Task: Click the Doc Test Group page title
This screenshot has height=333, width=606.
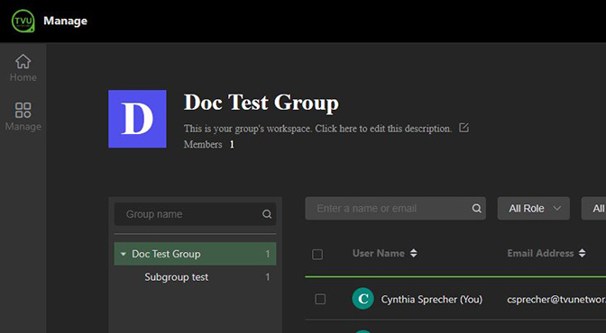Action: [x=262, y=103]
